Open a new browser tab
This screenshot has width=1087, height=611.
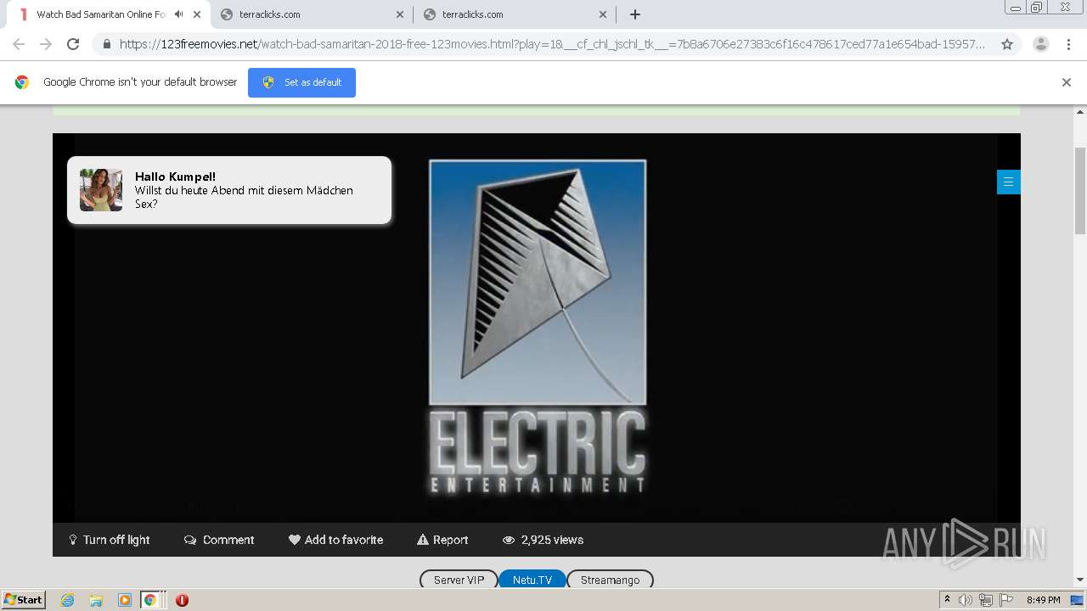click(635, 14)
